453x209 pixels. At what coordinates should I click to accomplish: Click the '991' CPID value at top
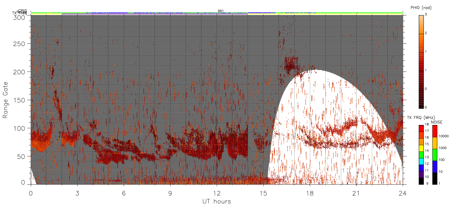point(221,11)
